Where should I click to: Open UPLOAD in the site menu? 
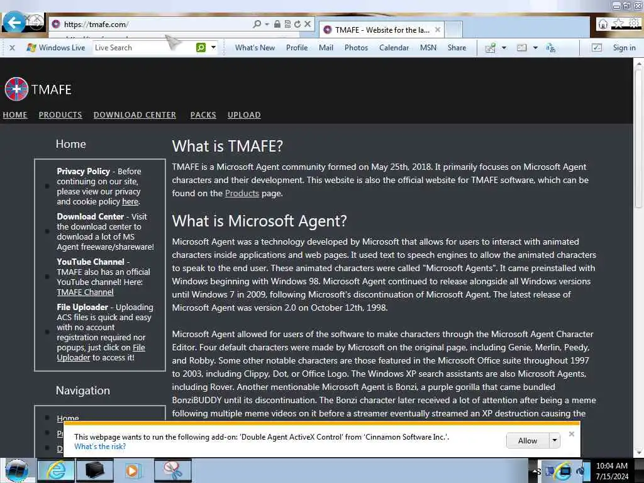pos(245,115)
